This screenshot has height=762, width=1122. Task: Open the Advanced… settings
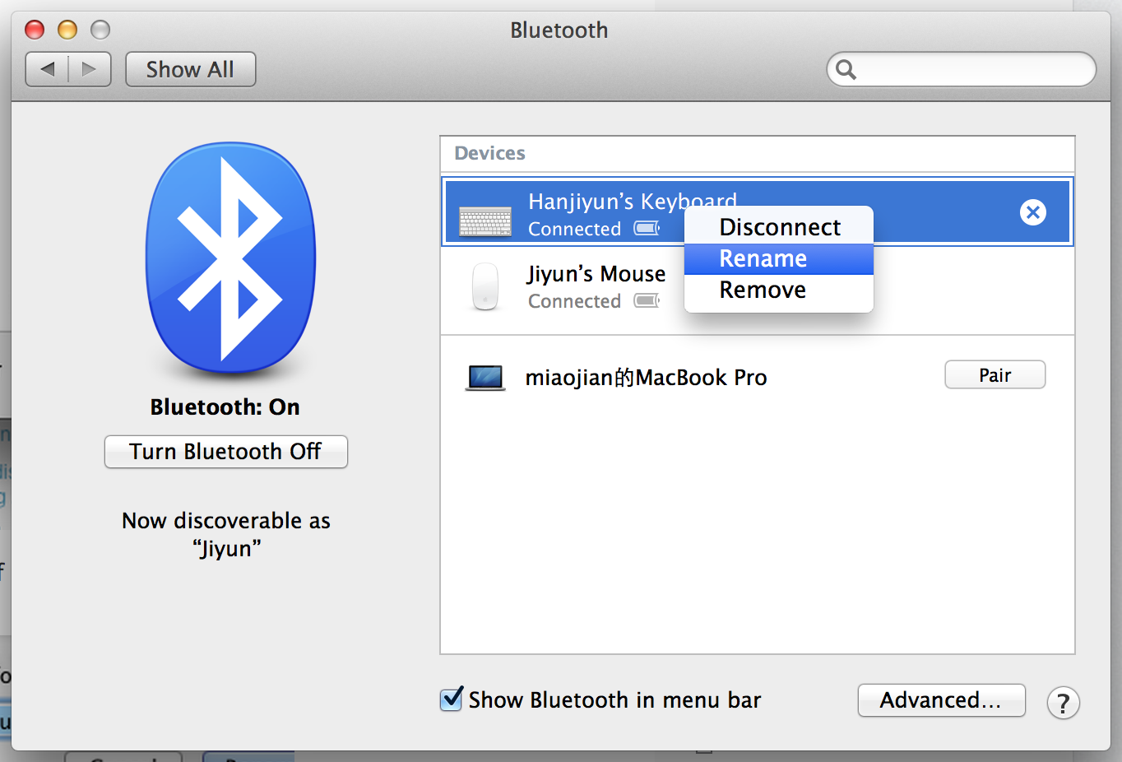click(x=941, y=700)
